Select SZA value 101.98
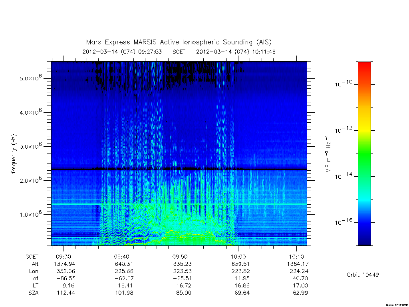This screenshot has height=307, width=409. tap(124, 293)
